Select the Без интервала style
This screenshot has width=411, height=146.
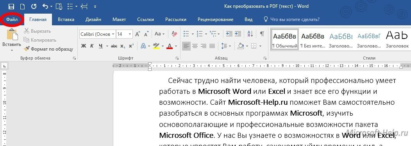(x=313, y=39)
